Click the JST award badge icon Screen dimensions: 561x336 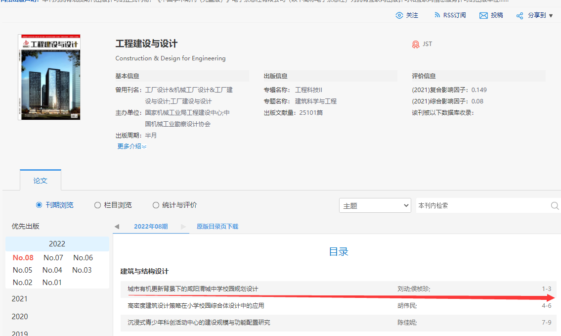pyautogui.click(x=416, y=44)
